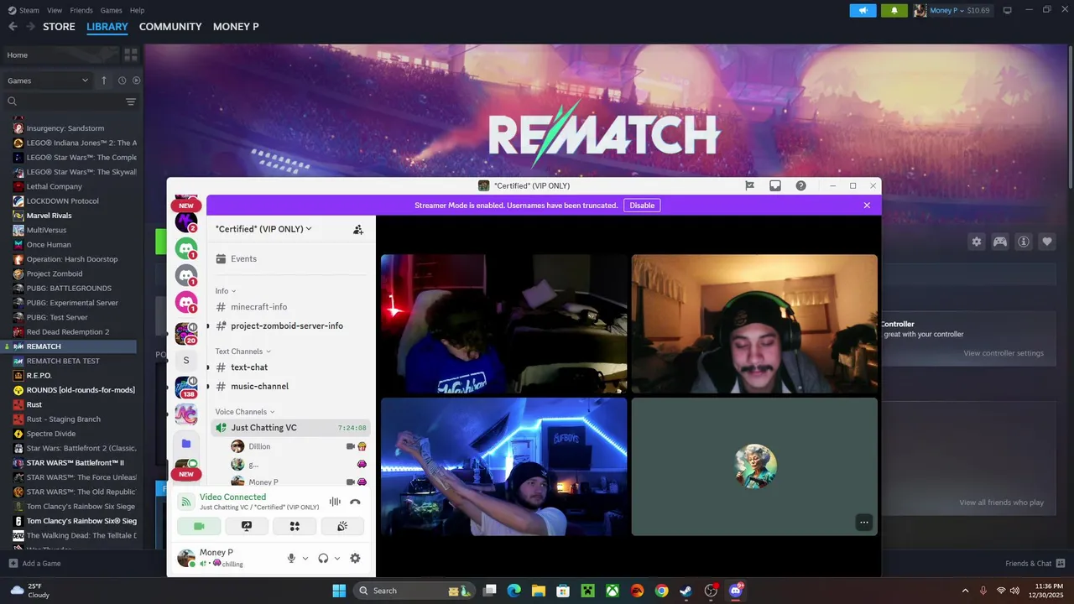Open Discord activities launcher button
The height and width of the screenshot is (604, 1074).
[295, 526]
